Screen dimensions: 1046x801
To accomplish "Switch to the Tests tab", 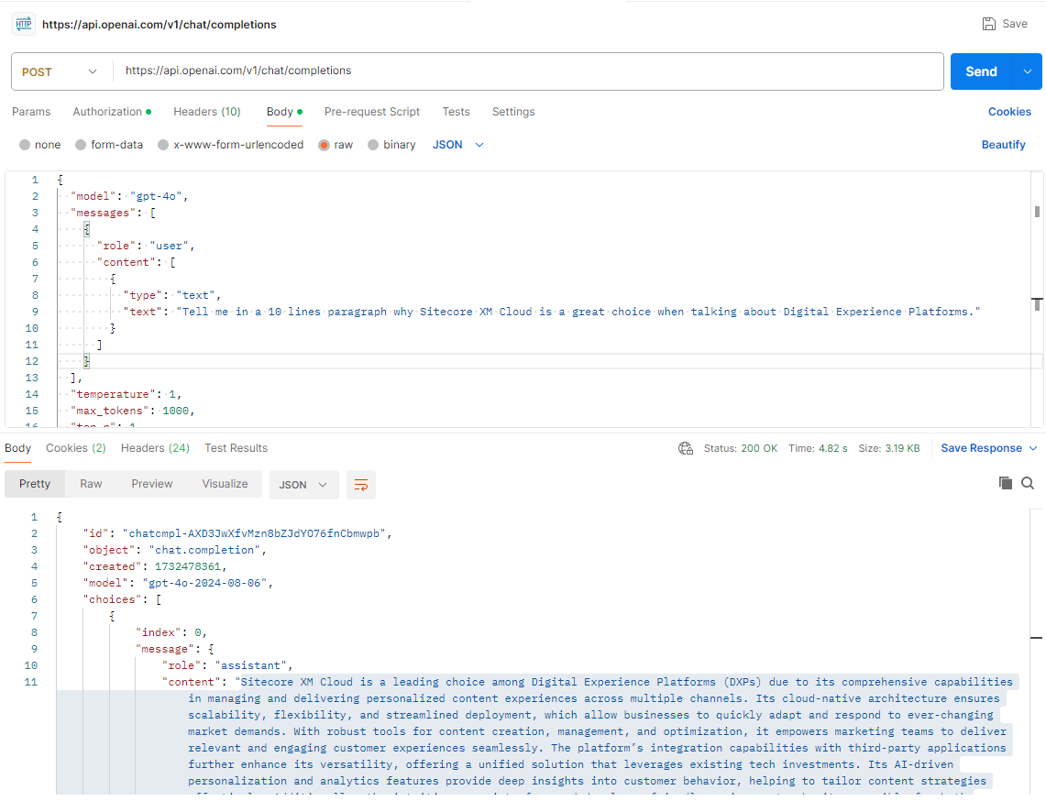I will [x=456, y=112].
